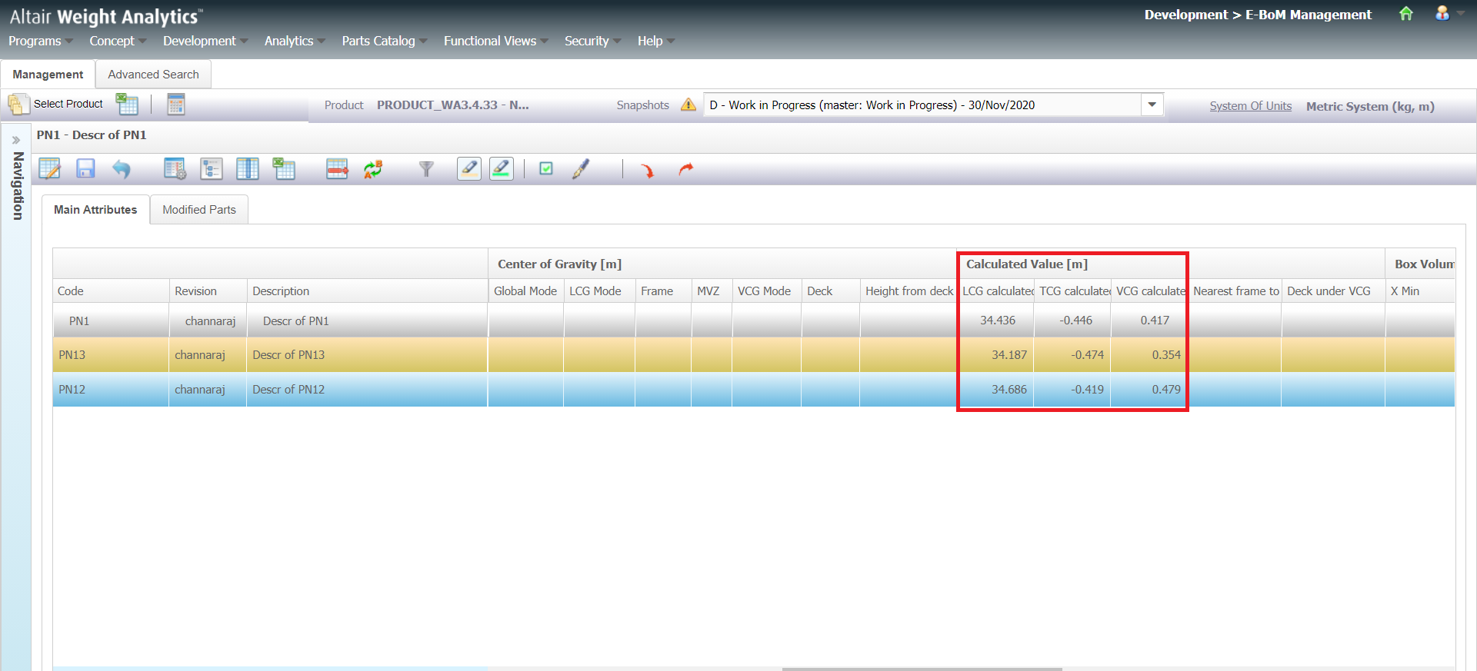Click the Home icon in the header
Screen dimensions: 1477x671
point(1405,14)
